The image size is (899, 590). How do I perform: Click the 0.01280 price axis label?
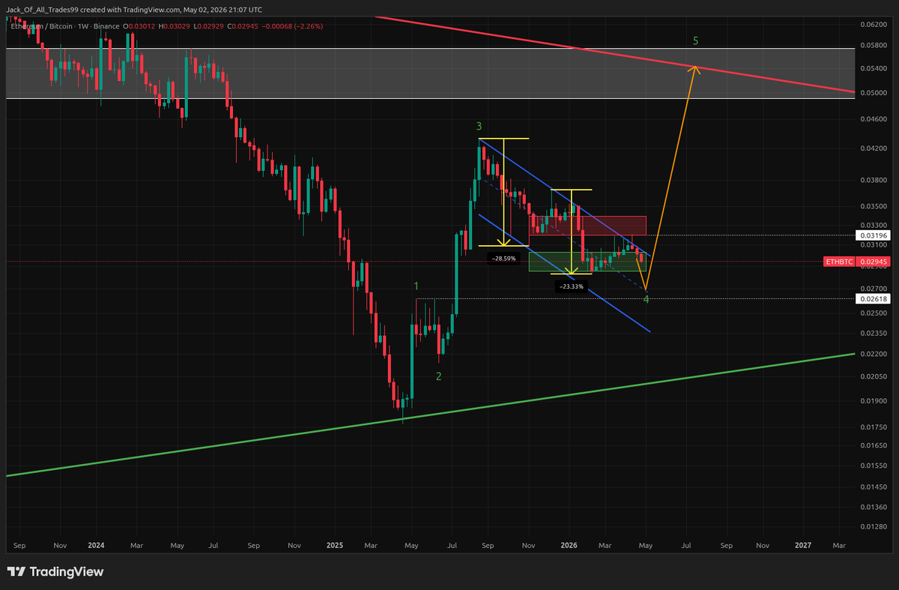click(873, 527)
